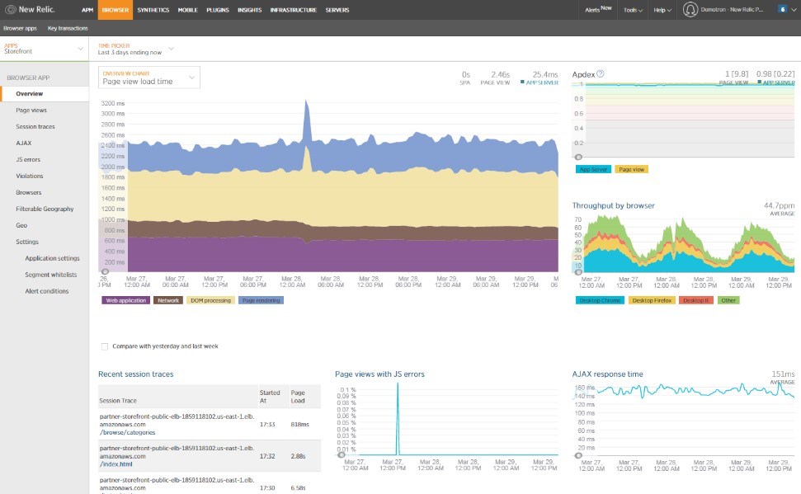Click the spike peak in page load chart
The height and width of the screenshot is (494, 801).
pos(307,101)
